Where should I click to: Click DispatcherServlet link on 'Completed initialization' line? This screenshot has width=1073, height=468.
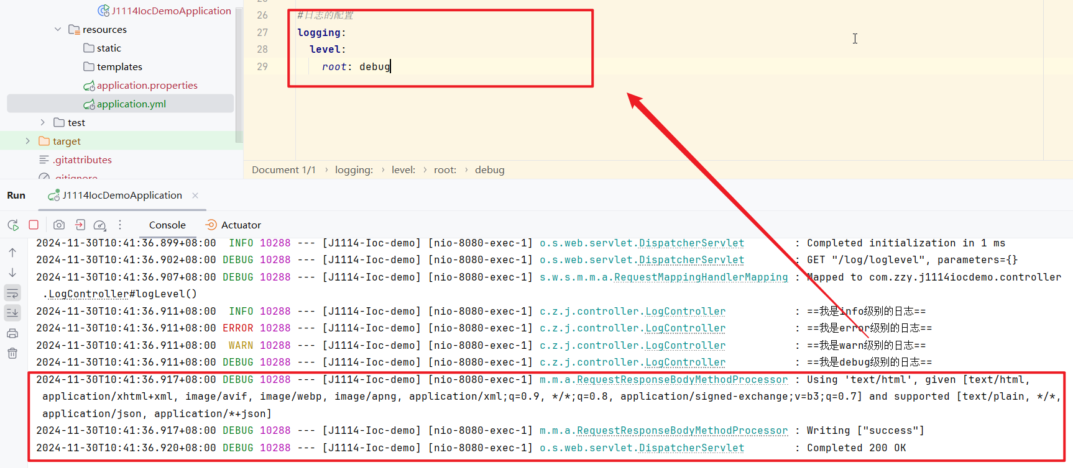tap(691, 243)
